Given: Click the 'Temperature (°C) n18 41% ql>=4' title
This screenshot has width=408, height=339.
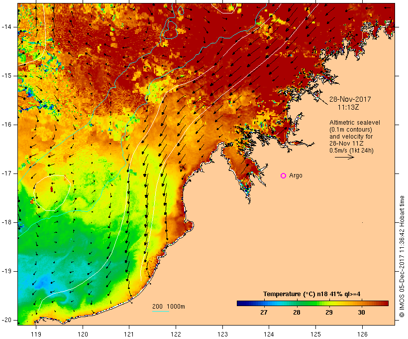Looking at the screenshot, I should (x=312, y=294).
